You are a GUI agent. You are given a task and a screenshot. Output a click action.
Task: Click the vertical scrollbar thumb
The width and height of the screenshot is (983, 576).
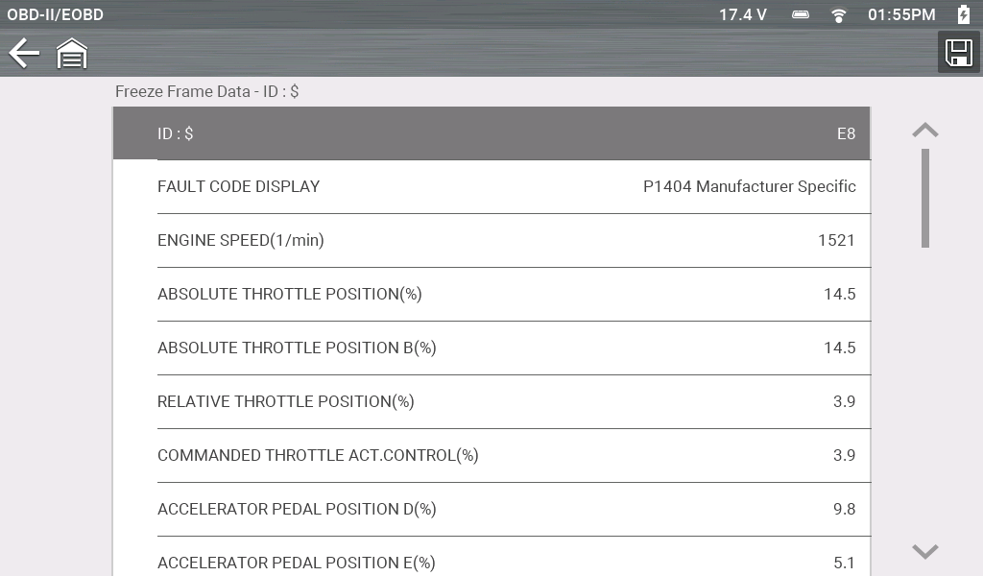[x=924, y=197]
